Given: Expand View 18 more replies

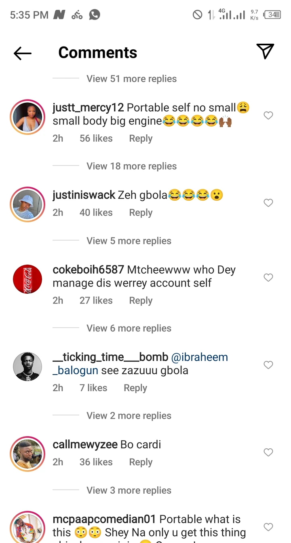Looking at the screenshot, I should 131,166.
